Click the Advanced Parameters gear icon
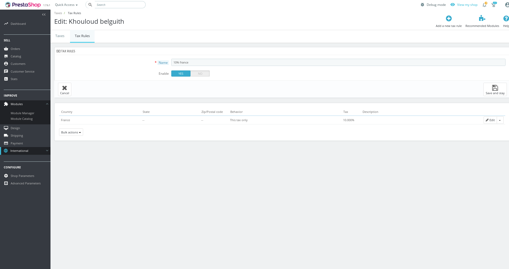Viewport: 509px width, 269px height. point(6,183)
